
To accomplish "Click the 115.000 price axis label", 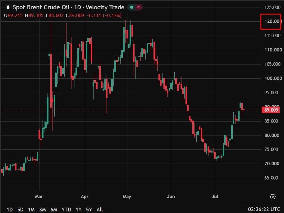I will [273, 36].
